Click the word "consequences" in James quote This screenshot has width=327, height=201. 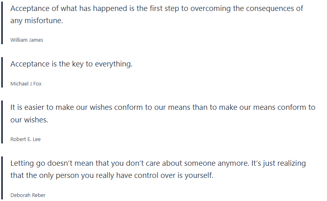tap(269, 9)
